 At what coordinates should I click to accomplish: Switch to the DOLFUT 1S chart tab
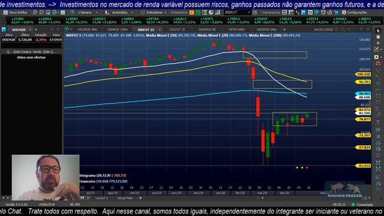tap(177, 29)
